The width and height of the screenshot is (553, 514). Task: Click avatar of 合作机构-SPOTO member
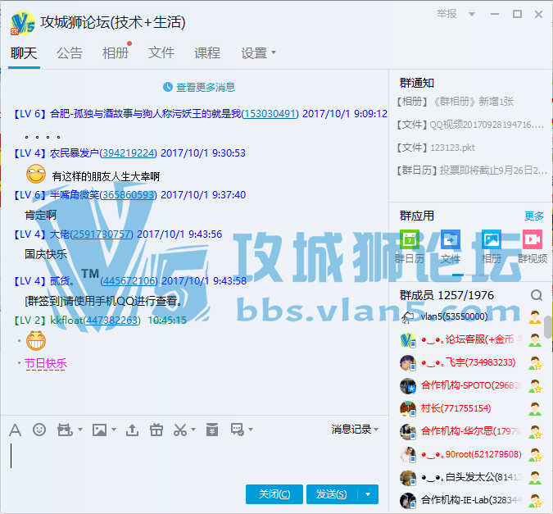(408, 386)
